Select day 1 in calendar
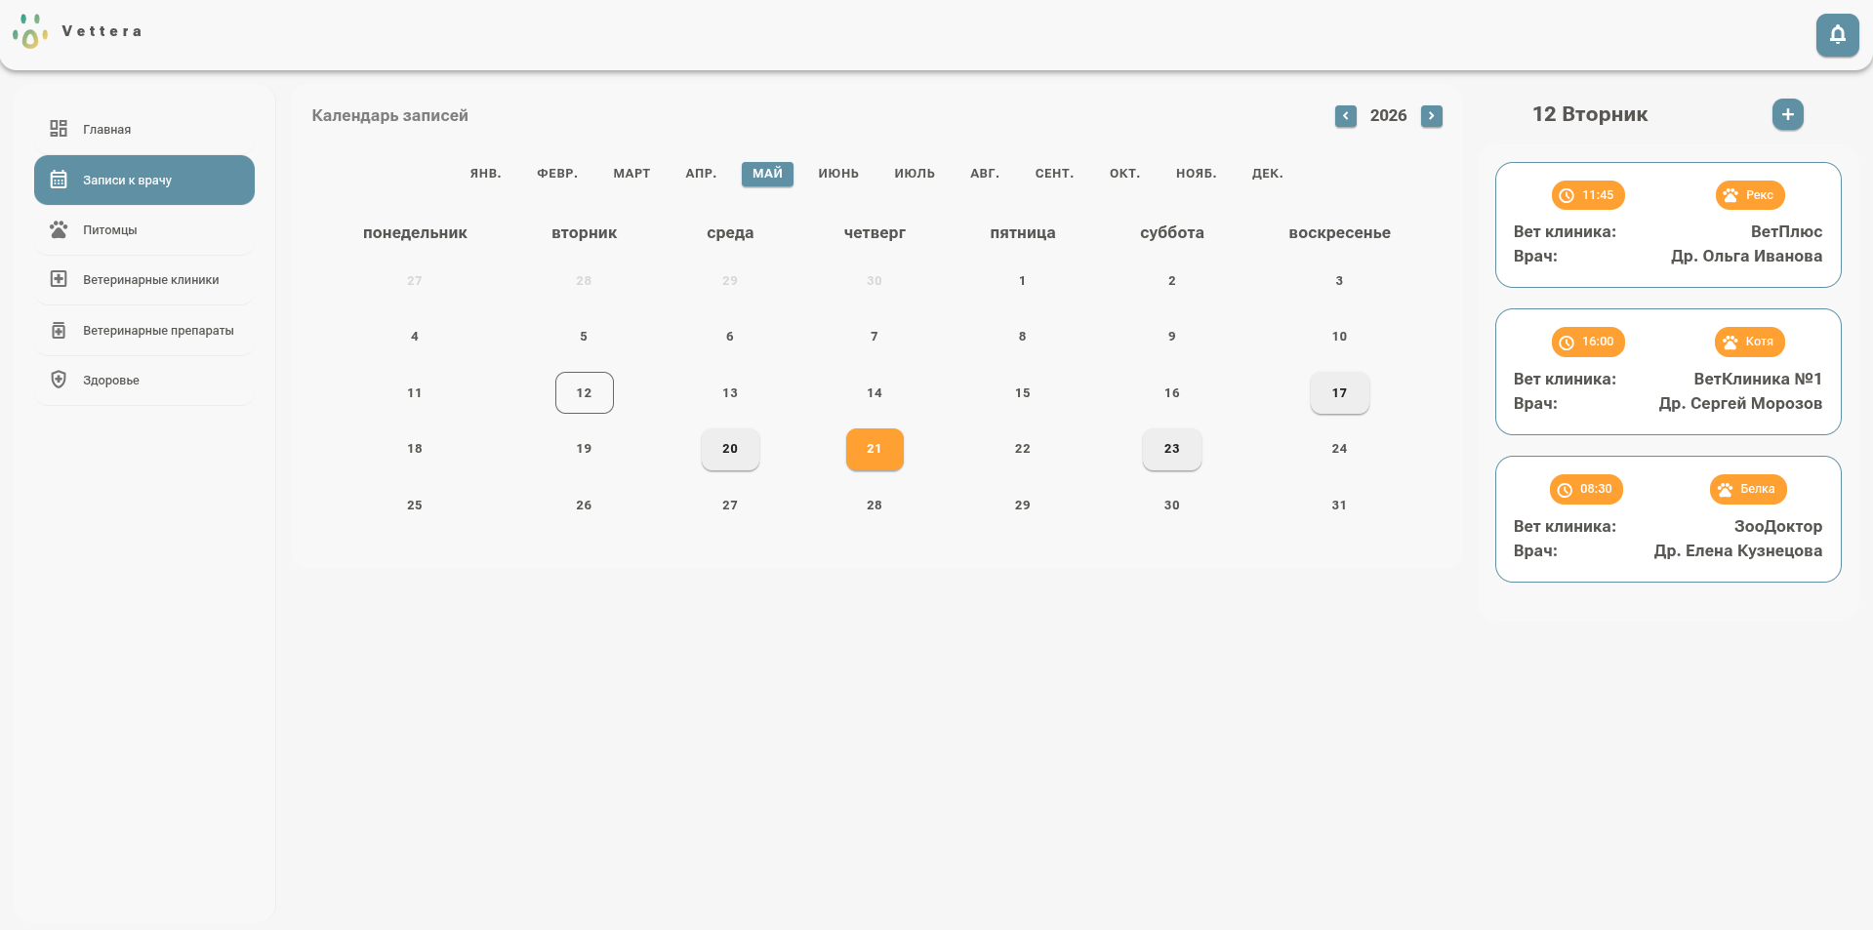 point(1022,281)
